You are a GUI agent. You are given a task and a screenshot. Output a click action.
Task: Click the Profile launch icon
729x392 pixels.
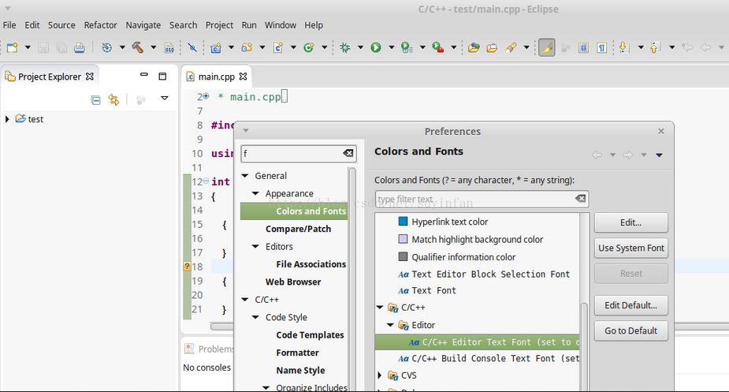[407, 47]
